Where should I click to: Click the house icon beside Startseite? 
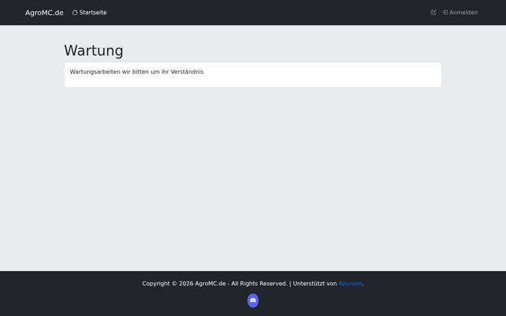[75, 13]
